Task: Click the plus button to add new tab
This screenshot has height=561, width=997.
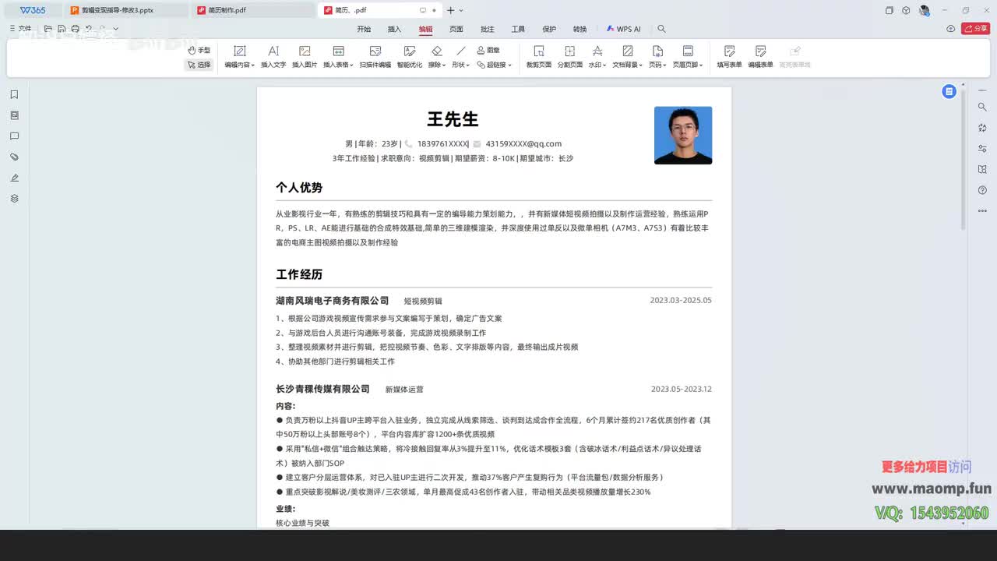Action: point(450,10)
